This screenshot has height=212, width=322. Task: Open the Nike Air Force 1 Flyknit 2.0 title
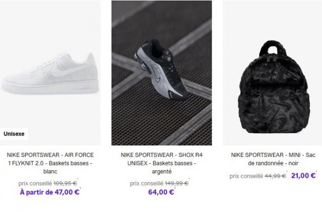point(50,163)
